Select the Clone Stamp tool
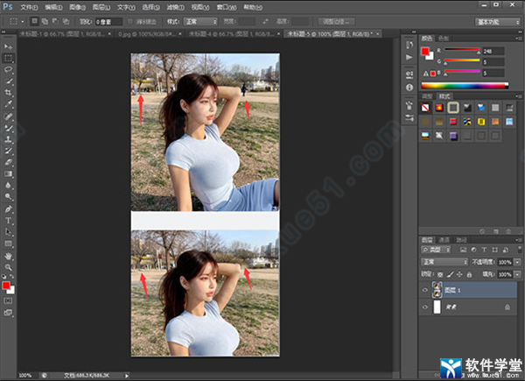Image resolution: width=525 pixels, height=381 pixels. pyautogui.click(x=9, y=139)
